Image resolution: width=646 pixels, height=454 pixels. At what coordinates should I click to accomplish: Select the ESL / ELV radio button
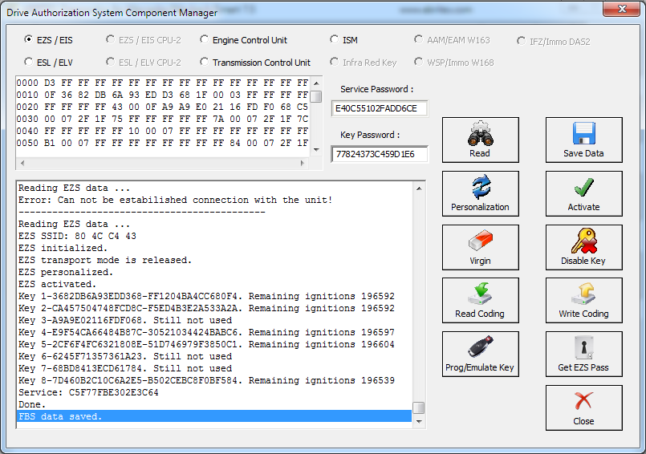click(x=28, y=62)
